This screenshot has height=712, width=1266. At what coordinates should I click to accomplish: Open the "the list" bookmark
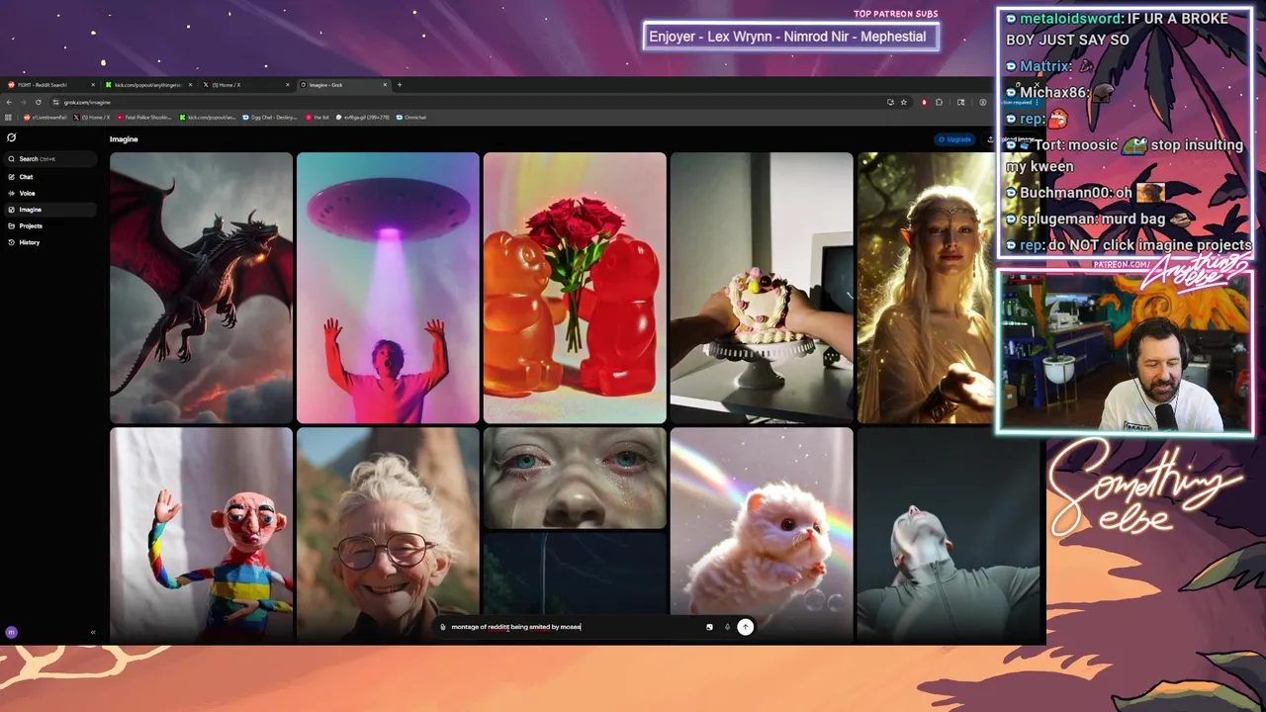click(x=317, y=118)
